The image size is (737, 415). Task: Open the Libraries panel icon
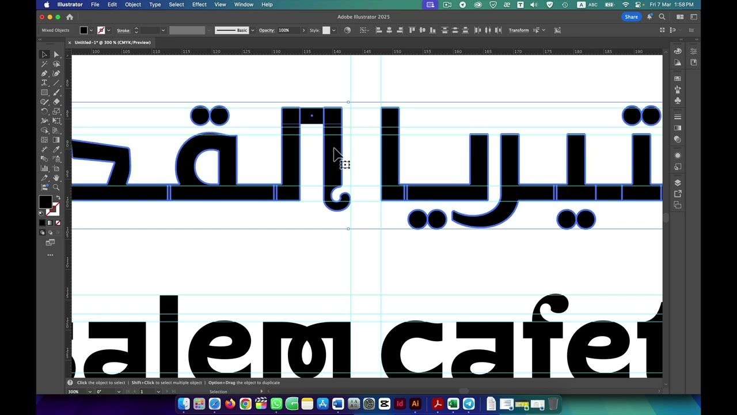click(x=693, y=62)
